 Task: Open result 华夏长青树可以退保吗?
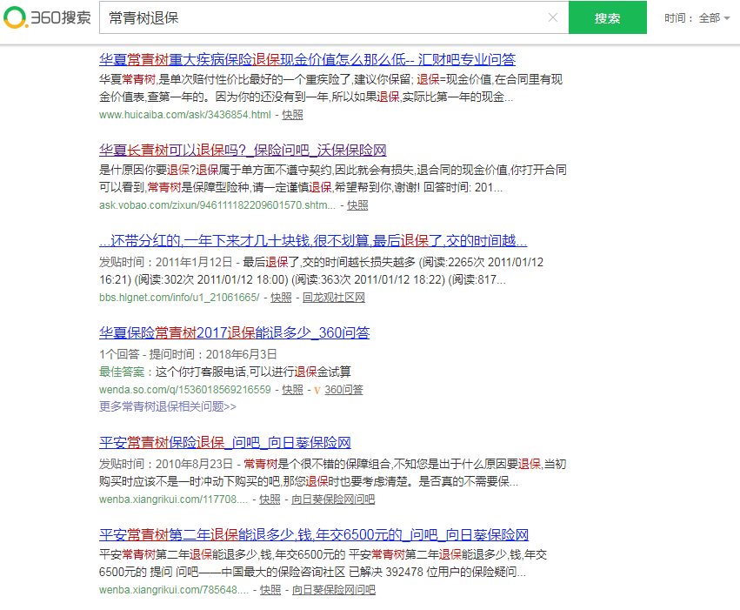[x=243, y=151]
